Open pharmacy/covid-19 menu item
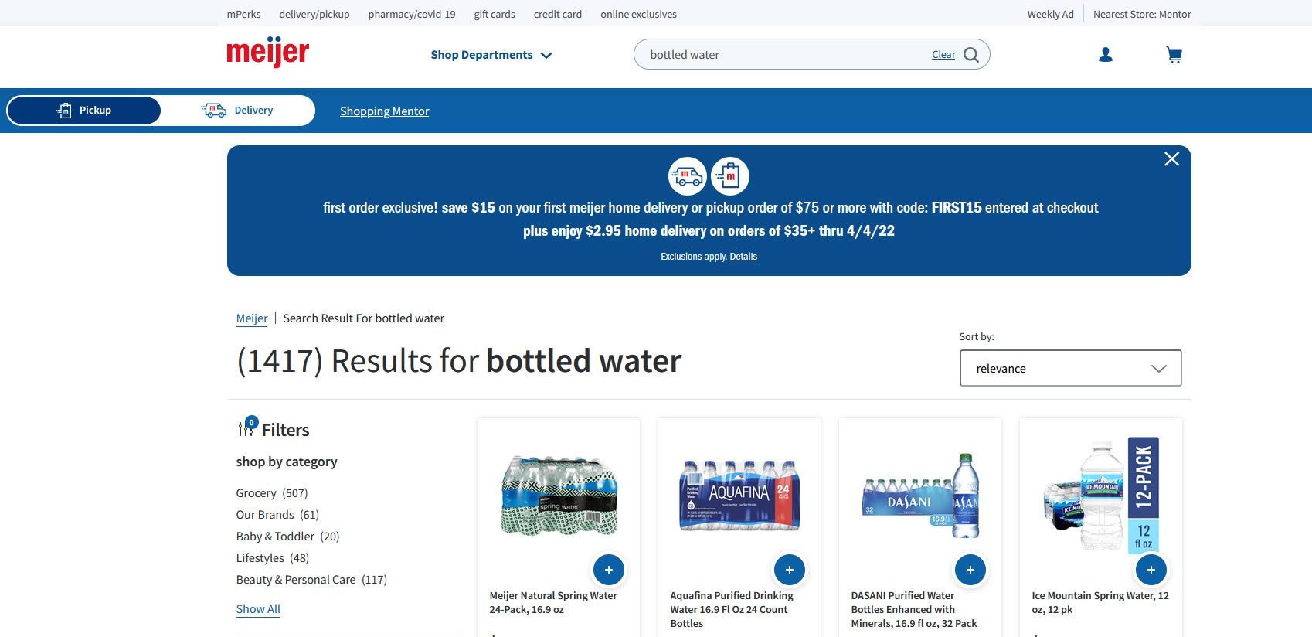The width and height of the screenshot is (1312, 637). point(412,14)
